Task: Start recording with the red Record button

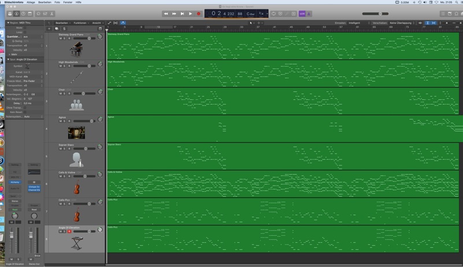Action: click(x=199, y=14)
